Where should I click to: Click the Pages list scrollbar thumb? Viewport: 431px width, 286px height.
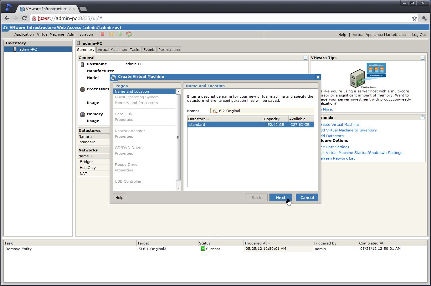tap(178, 137)
